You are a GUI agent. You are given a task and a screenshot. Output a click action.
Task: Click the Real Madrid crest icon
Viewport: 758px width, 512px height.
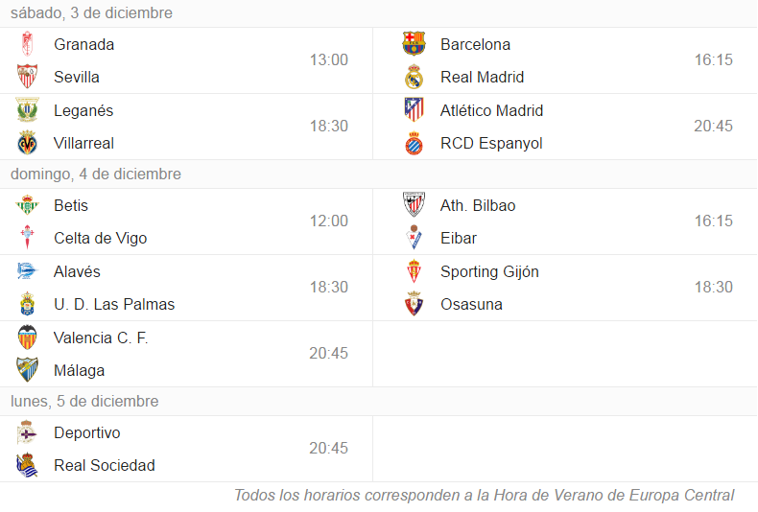(414, 77)
